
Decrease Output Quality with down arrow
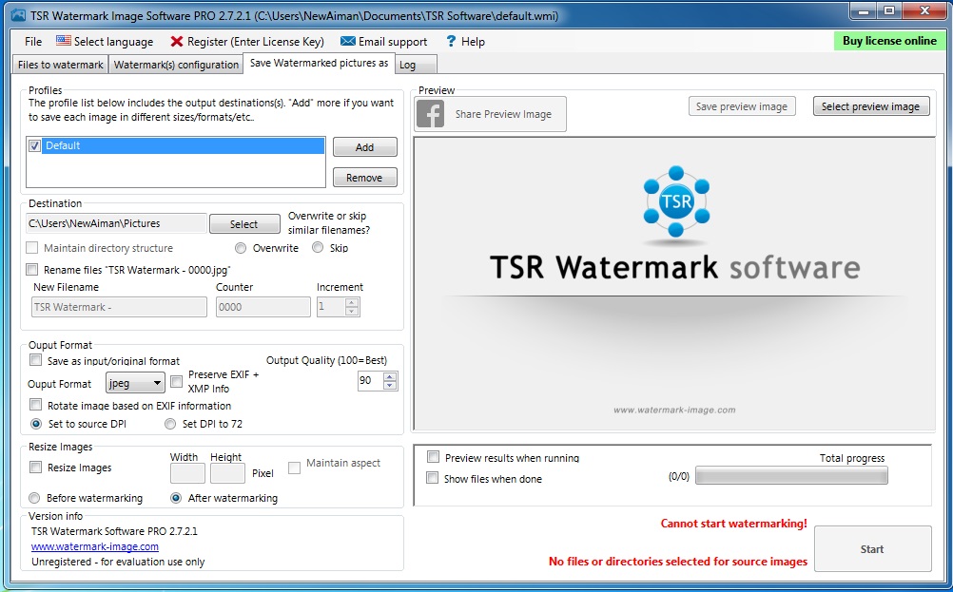pos(390,385)
